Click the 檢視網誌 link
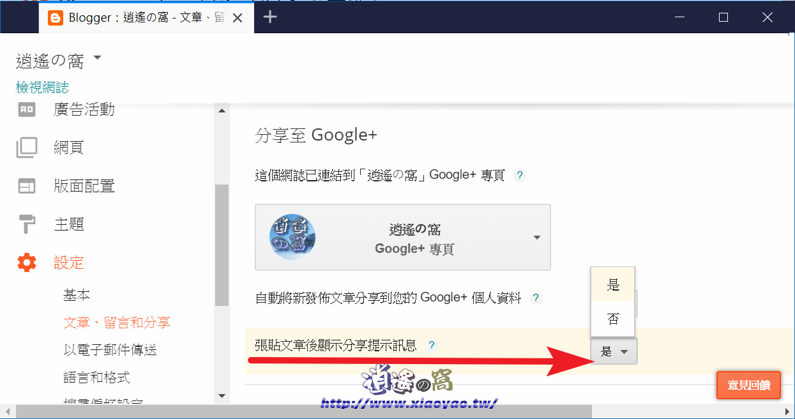Screen dimensions: 795x419 [x=42, y=88]
